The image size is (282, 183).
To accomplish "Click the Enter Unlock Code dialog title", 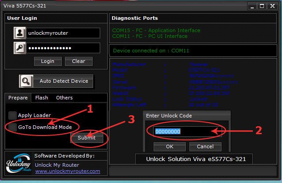I will [x=169, y=116].
